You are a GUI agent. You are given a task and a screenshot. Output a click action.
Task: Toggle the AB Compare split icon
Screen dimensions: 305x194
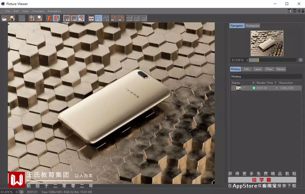(91, 18)
